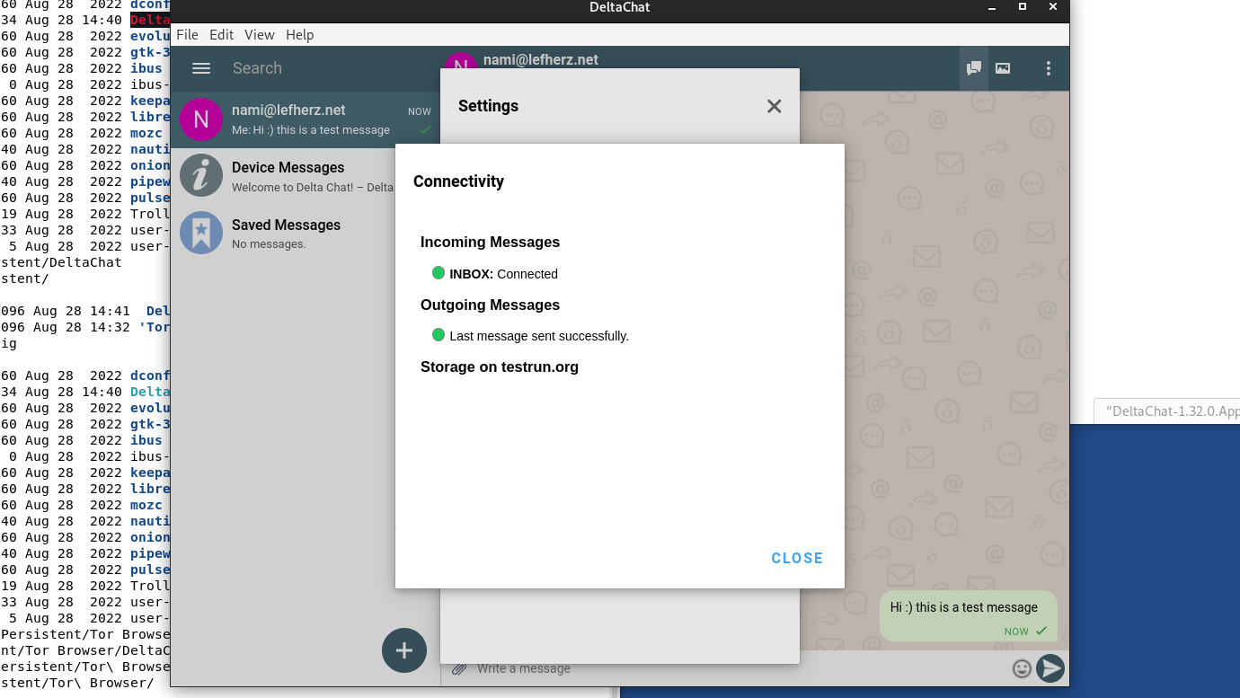Open the View menu
Screen dimensions: 1240x698
259,35
